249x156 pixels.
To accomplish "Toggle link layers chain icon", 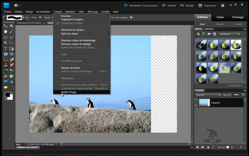I will [x=213, y=147].
